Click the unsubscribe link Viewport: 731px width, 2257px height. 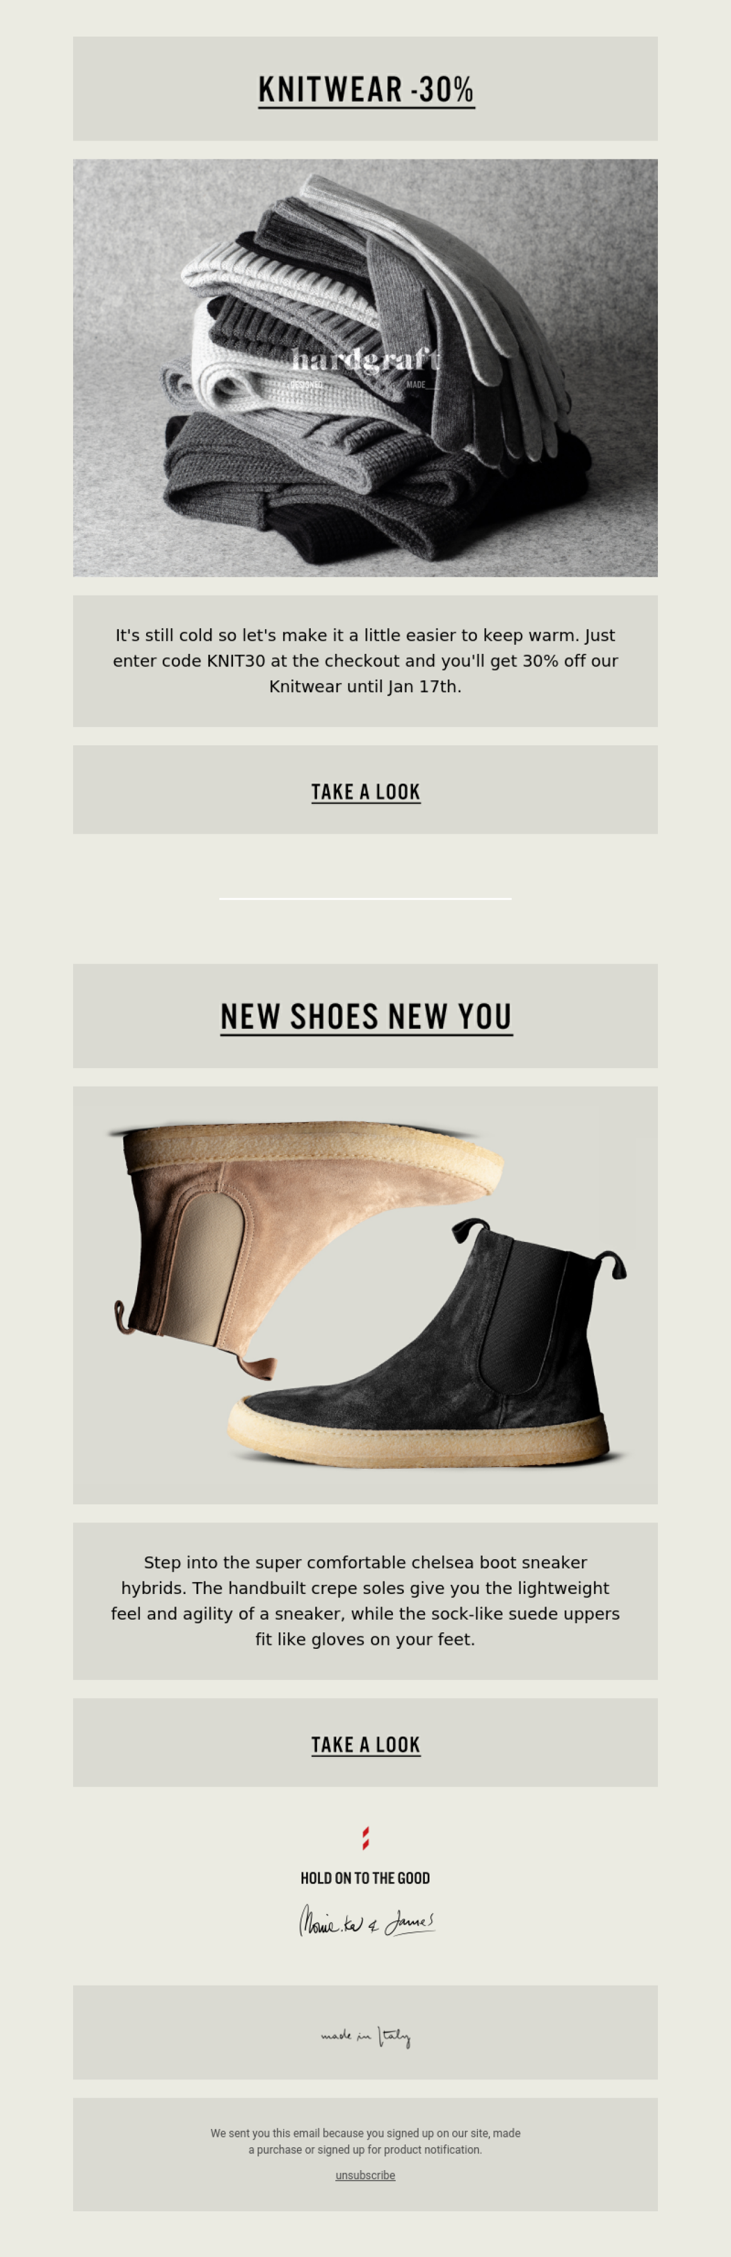coord(365,2175)
